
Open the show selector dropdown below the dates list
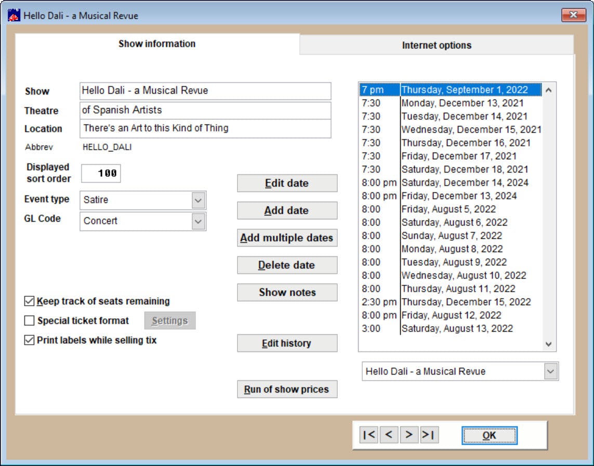[550, 371]
